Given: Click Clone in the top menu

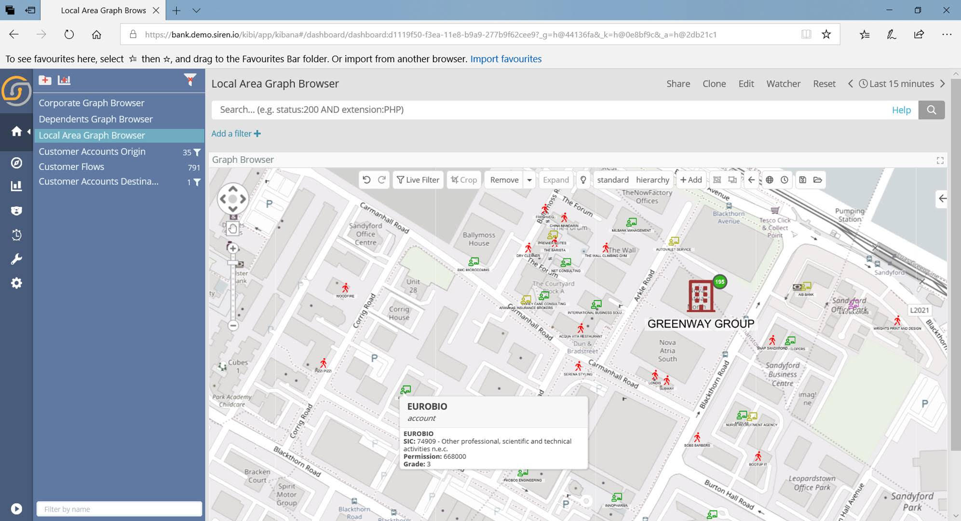Looking at the screenshot, I should (x=714, y=84).
